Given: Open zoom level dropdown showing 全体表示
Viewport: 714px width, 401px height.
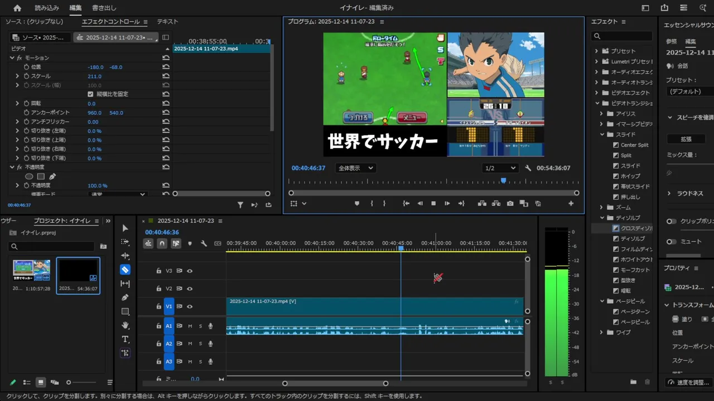Looking at the screenshot, I should [x=355, y=168].
